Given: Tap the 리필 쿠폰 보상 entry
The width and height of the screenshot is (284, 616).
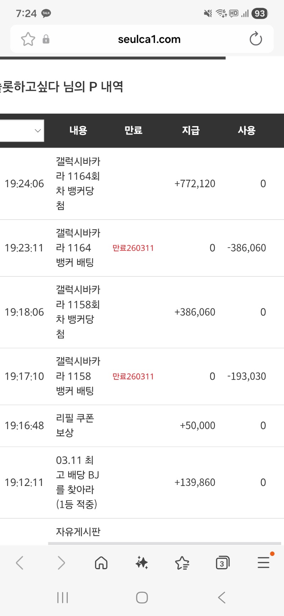Looking at the screenshot, I should pyautogui.click(x=75, y=425).
